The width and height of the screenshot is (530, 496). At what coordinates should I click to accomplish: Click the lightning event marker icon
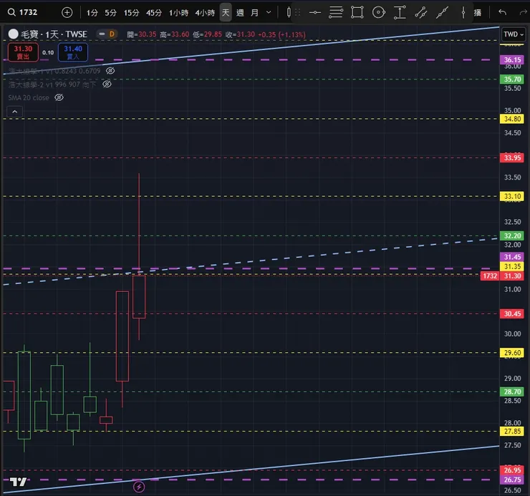click(x=139, y=487)
